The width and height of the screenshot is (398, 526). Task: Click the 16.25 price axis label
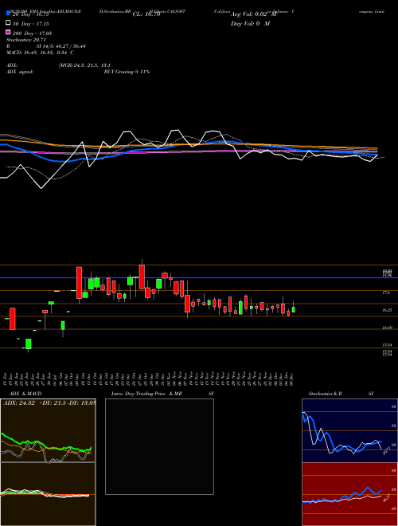click(388, 311)
